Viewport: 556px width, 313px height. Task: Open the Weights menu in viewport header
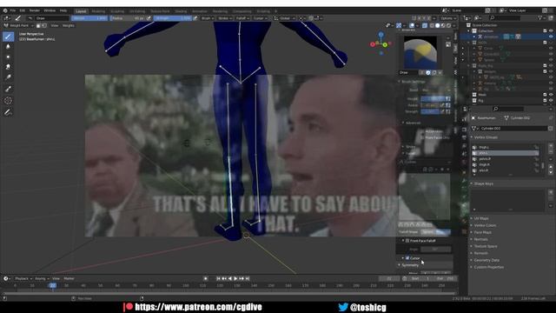[69, 25]
